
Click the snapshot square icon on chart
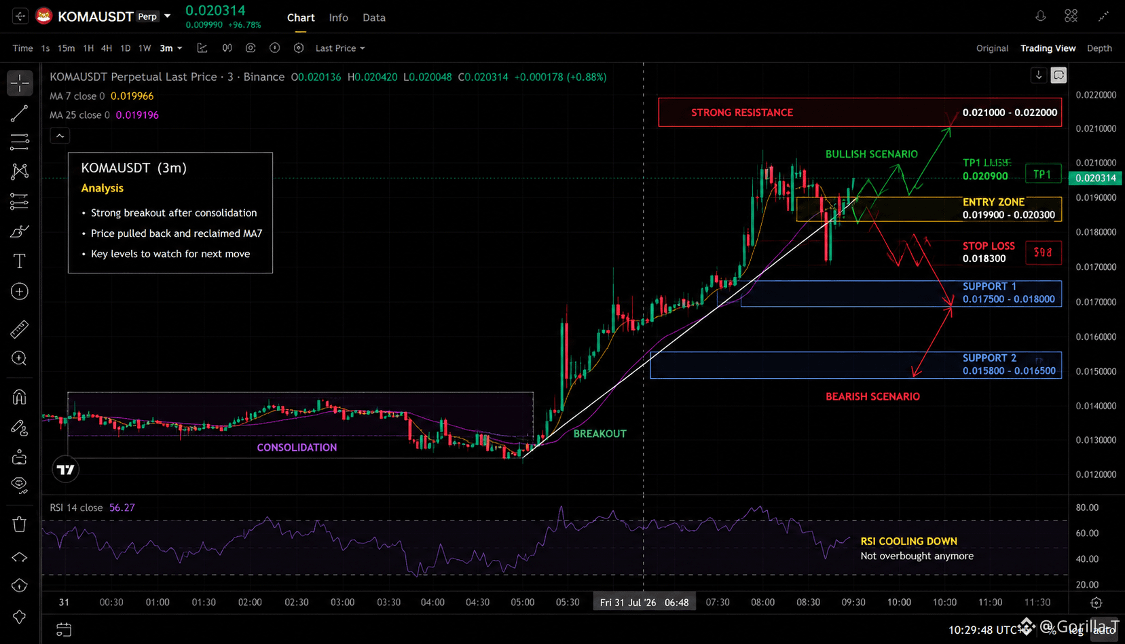1058,75
